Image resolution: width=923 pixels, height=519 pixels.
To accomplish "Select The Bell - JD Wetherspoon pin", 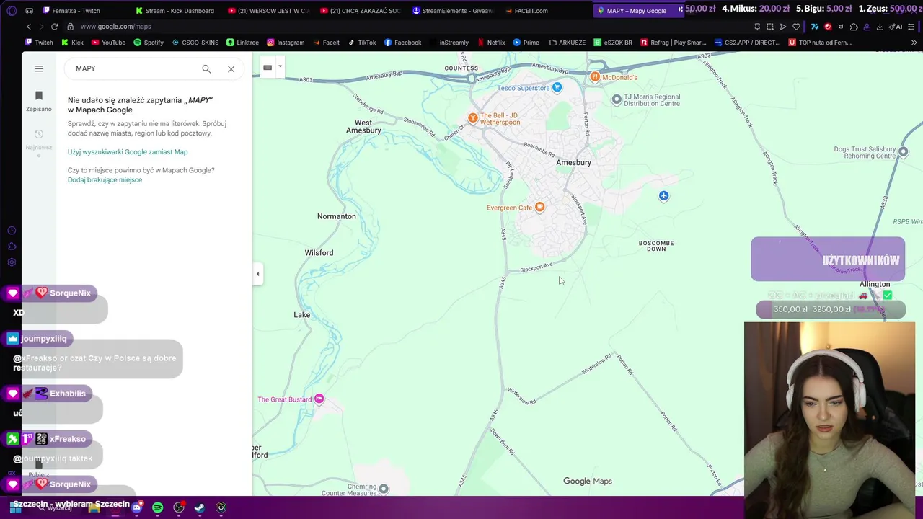I will [473, 117].
